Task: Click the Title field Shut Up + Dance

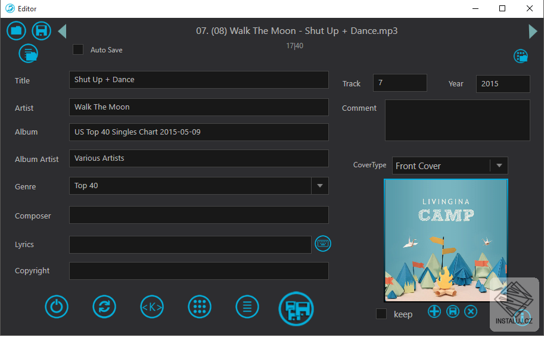Action: 199,80
